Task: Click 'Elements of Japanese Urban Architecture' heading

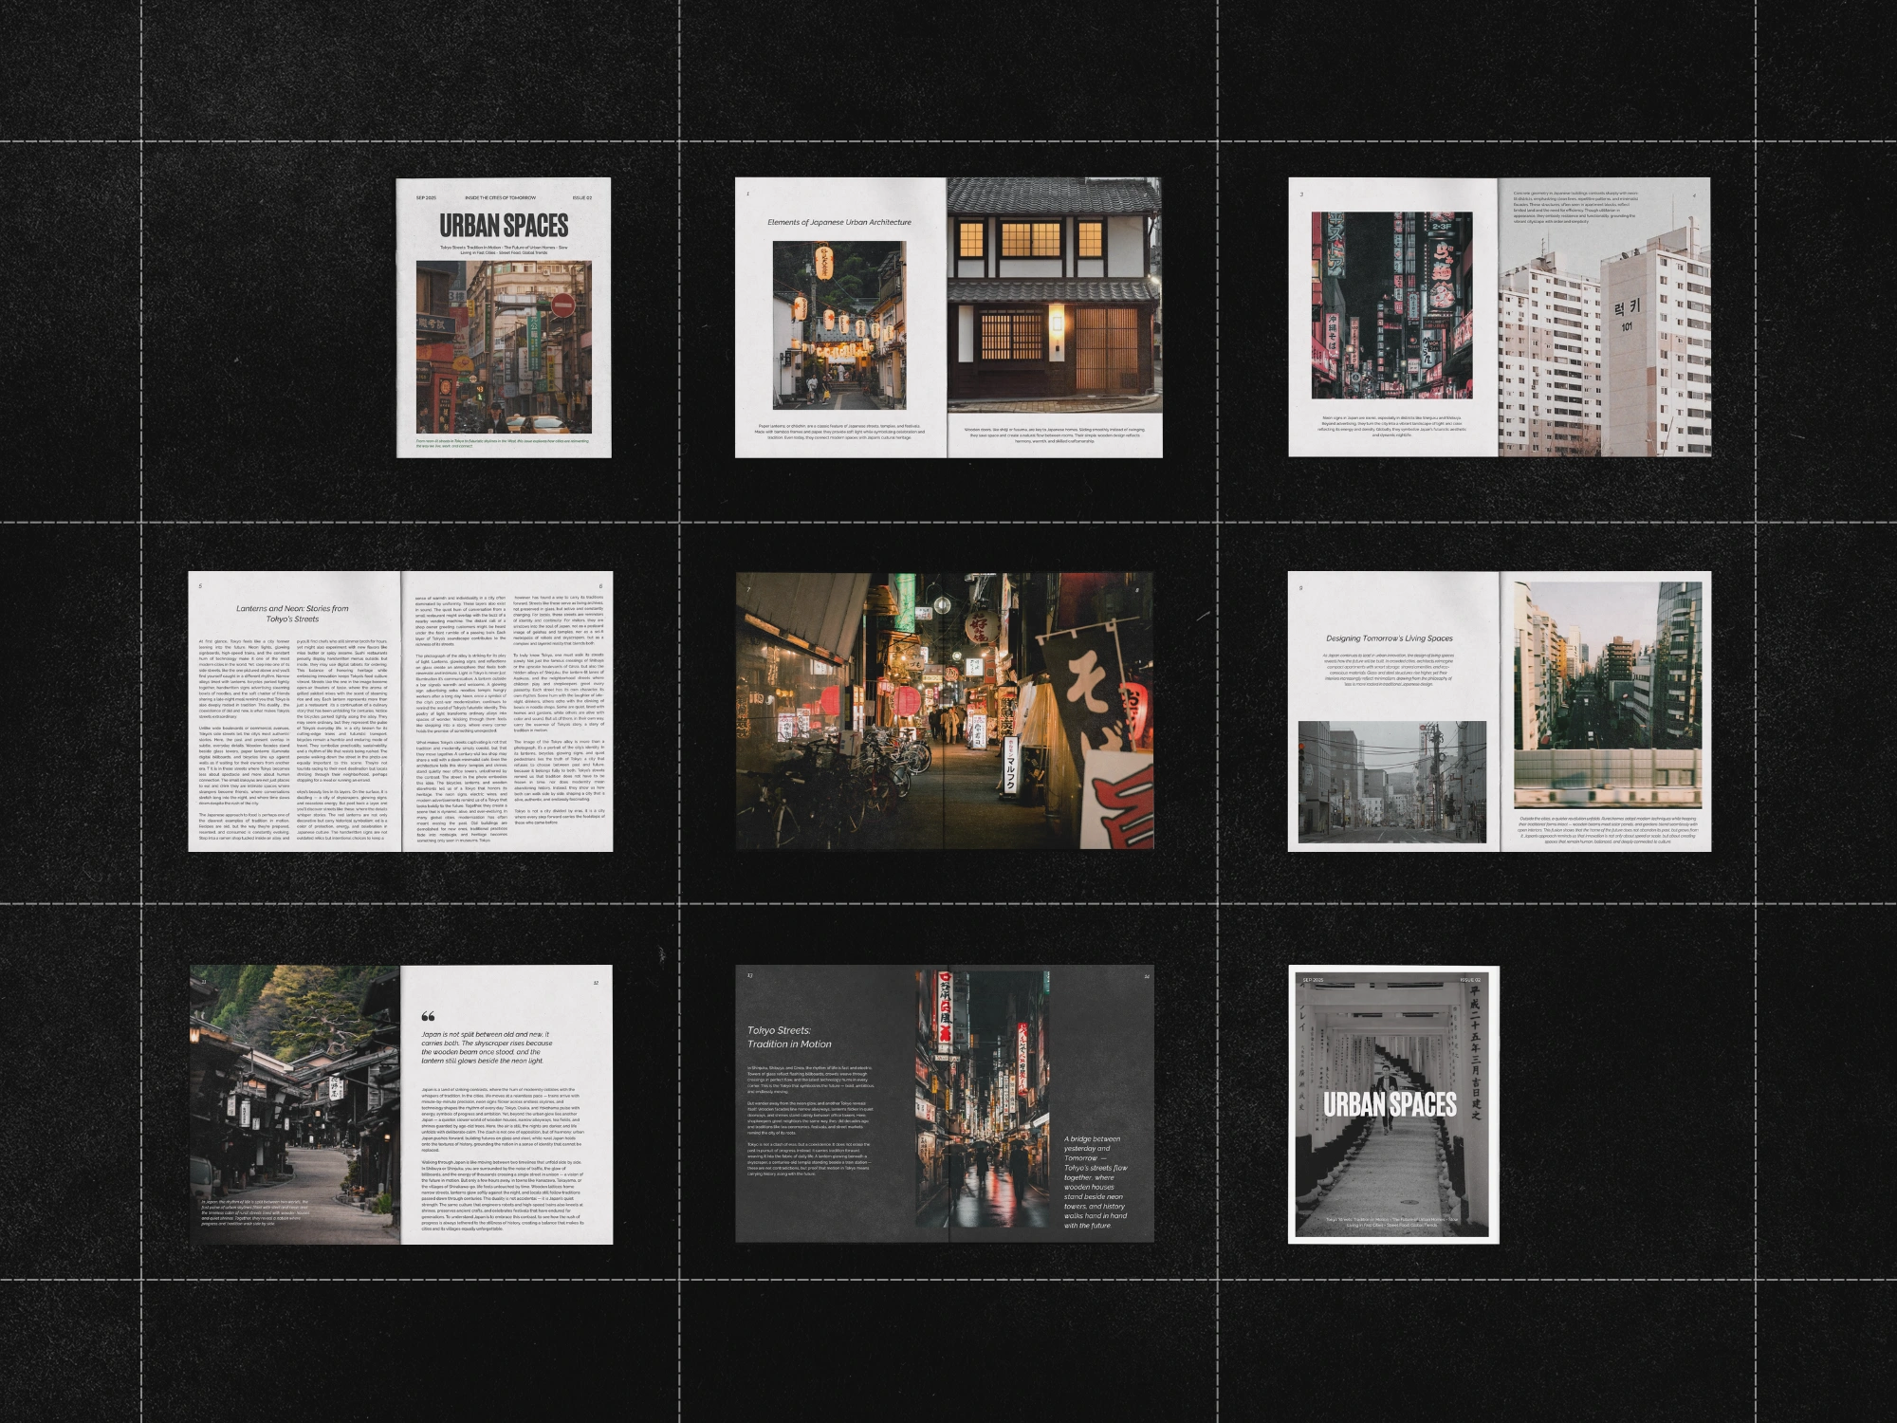Action: tap(839, 222)
